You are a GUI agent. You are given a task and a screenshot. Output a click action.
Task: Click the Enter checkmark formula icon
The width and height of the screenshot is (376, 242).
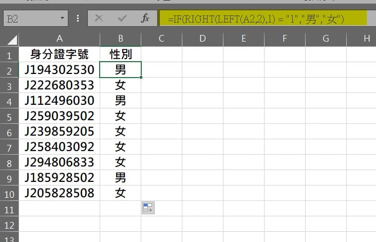122,18
